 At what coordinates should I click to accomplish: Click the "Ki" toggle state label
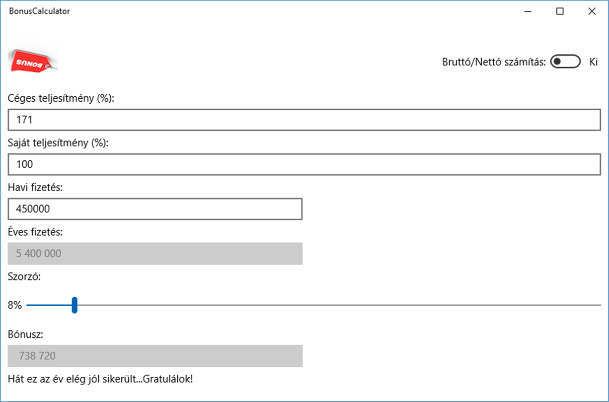593,63
